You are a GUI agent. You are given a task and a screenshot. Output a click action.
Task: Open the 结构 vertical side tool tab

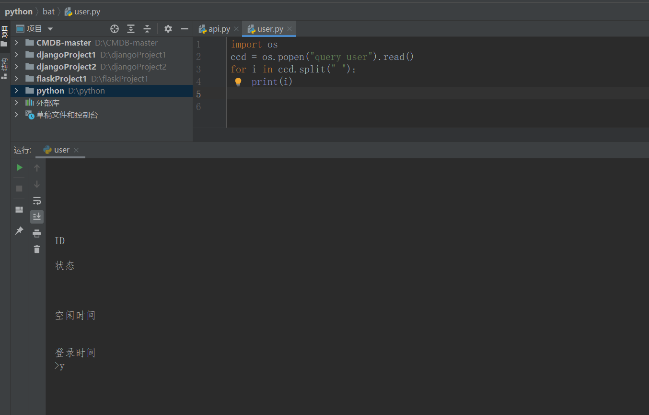(5, 69)
